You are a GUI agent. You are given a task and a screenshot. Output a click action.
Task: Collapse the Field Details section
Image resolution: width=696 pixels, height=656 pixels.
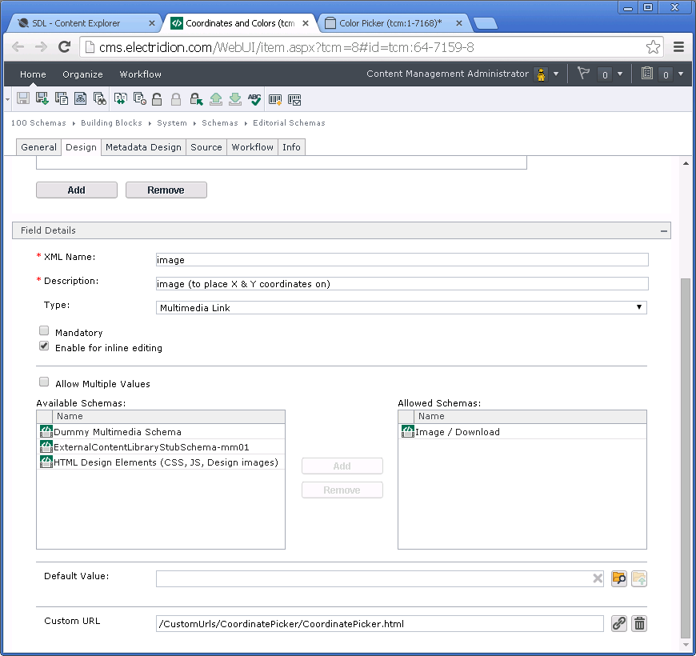[663, 230]
